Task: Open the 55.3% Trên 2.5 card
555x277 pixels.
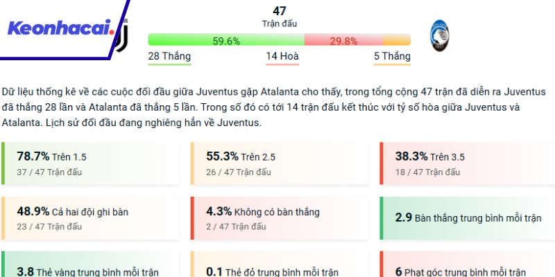Action: (277, 163)
